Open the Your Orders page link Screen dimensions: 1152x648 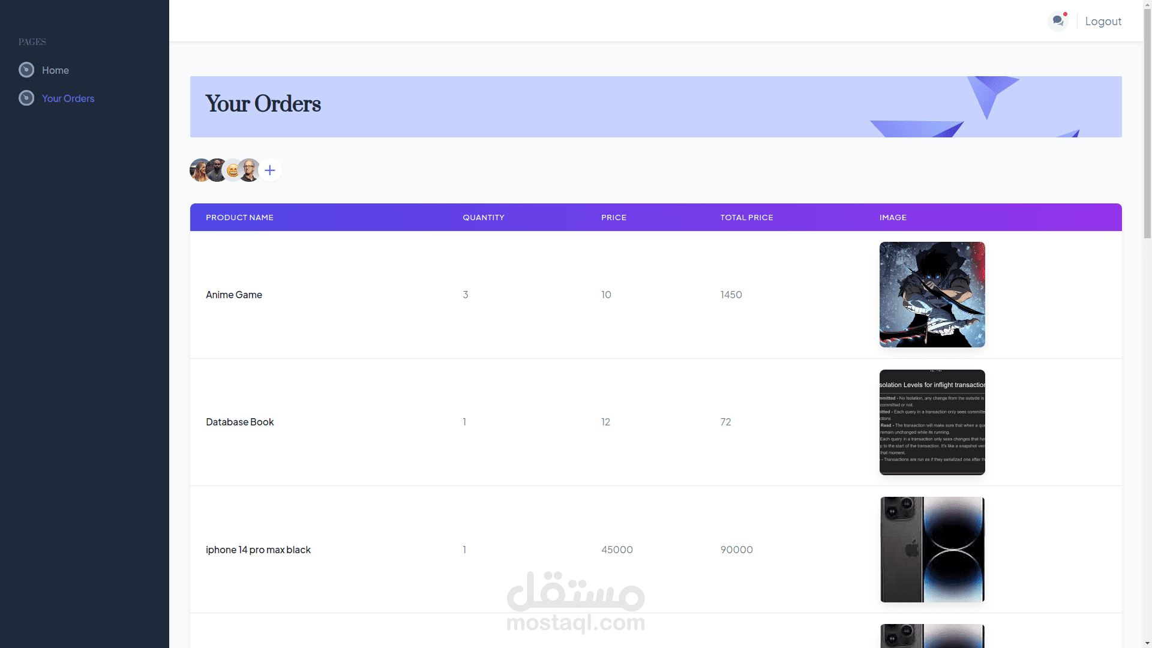[68, 98]
